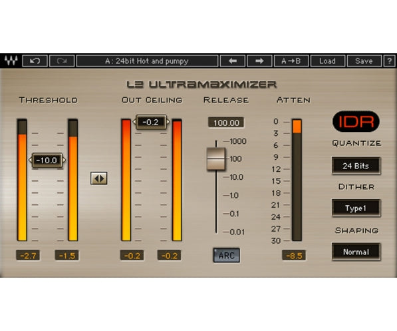Open the Load preset menu
Screen dimensions: 397x331
coord(328,61)
